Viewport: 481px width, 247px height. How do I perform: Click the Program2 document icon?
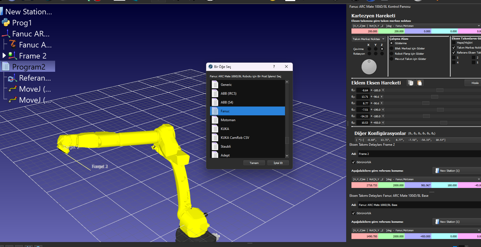tap(6, 67)
